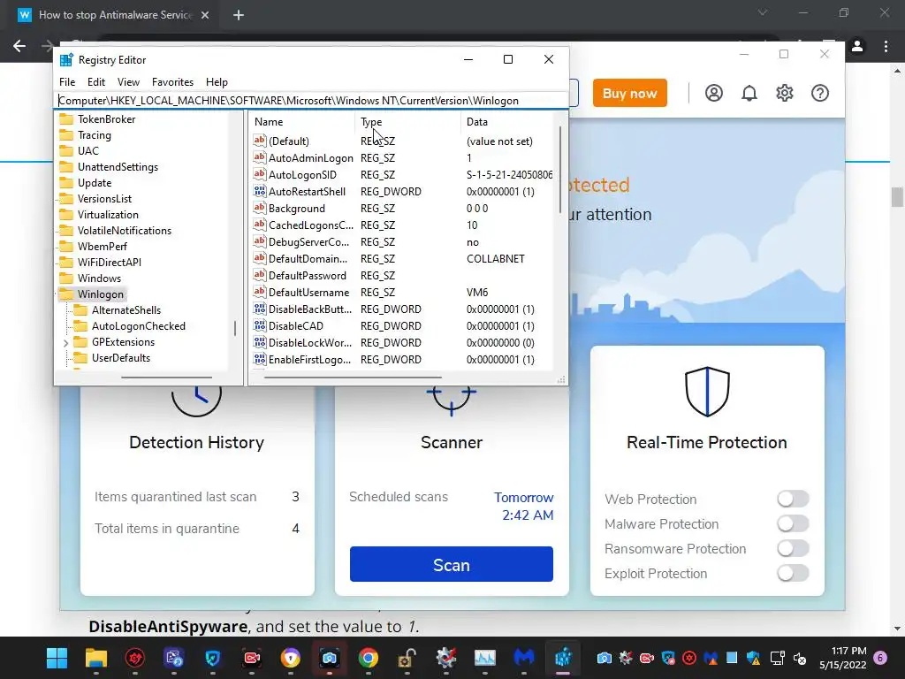
Task: Open the File menu in Registry Editor
Action: point(67,82)
